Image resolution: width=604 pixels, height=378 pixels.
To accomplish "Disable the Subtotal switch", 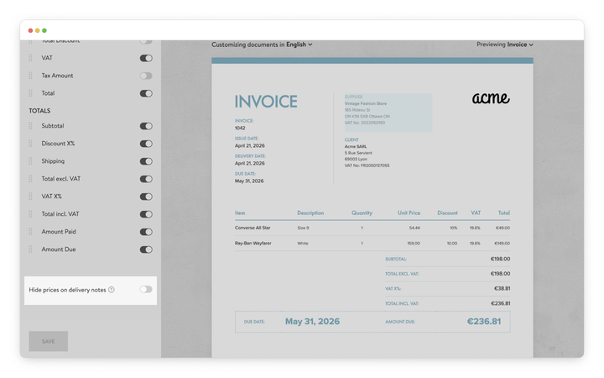I will (146, 126).
